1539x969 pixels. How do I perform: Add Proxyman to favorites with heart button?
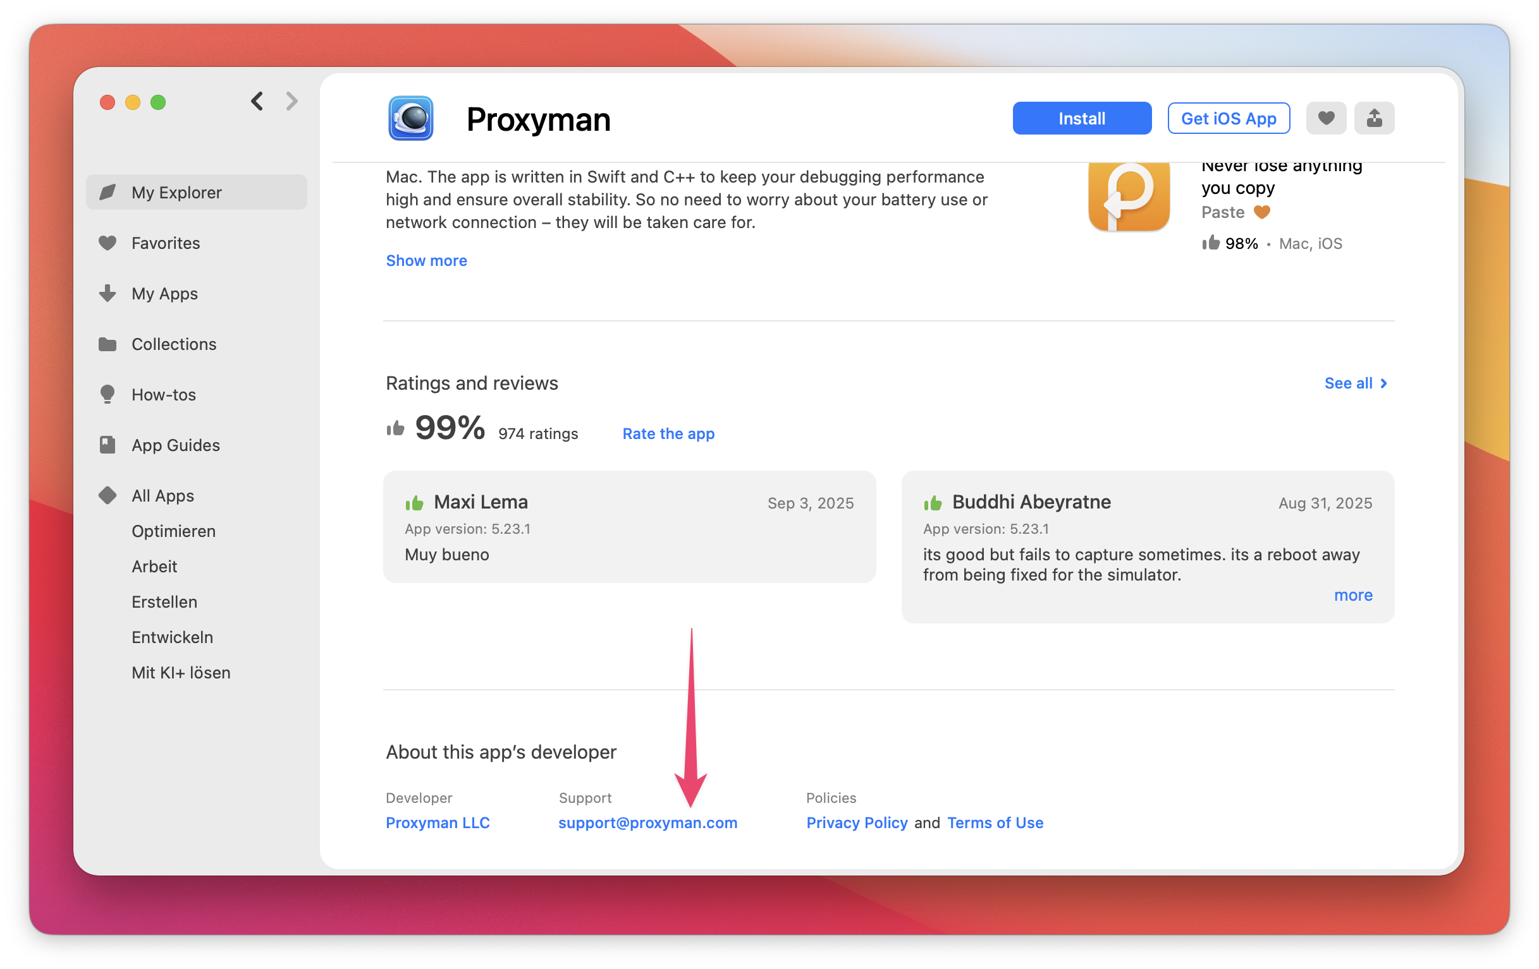pos(1325,118)
